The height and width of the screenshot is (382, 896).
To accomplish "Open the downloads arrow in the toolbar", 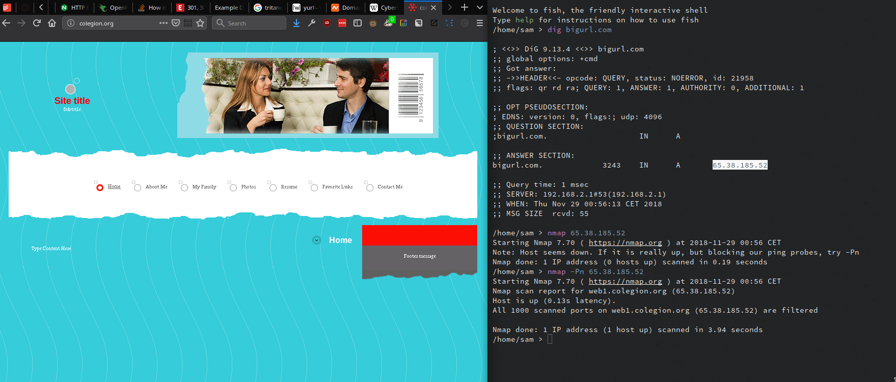I will click(x=296, y=23).
